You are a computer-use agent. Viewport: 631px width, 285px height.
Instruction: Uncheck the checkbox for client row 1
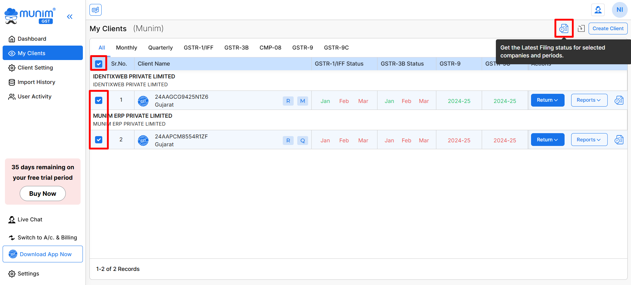coord(99,100)
